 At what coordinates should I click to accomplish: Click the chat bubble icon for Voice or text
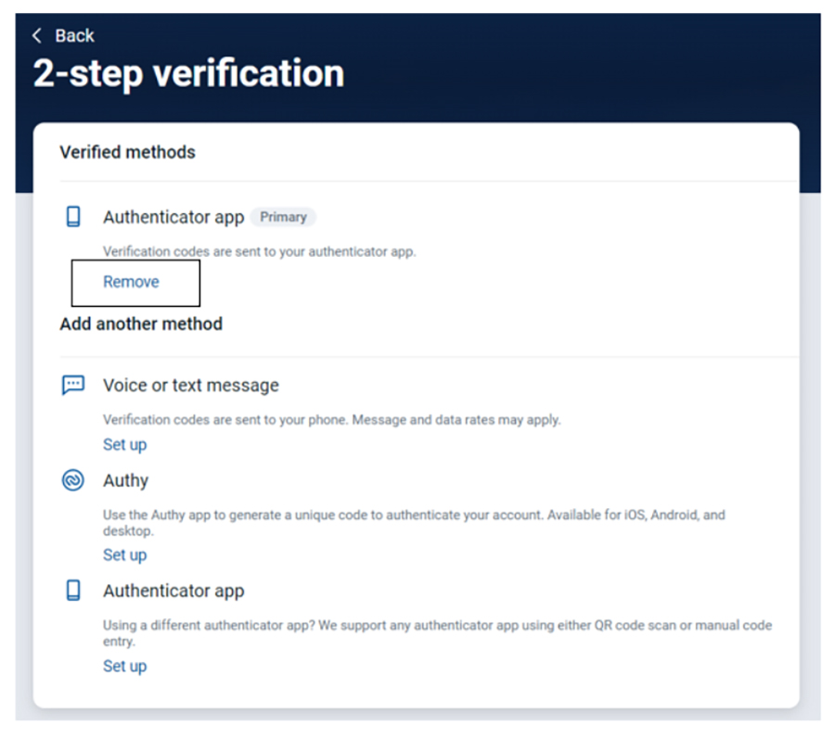73,384
